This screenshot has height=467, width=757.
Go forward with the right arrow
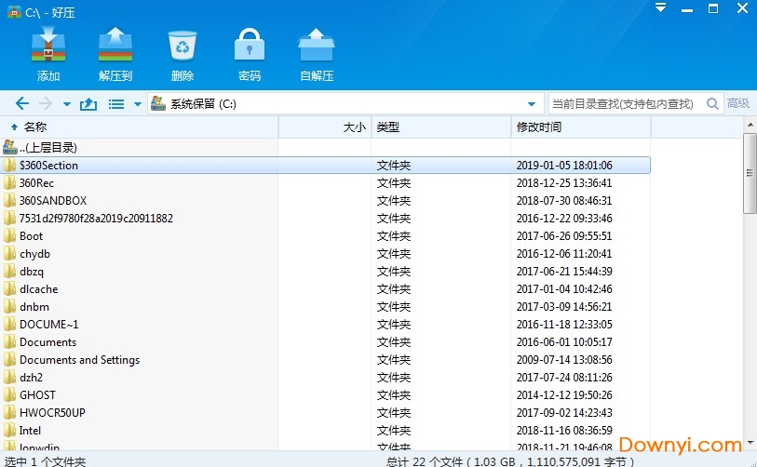pyautogui.click(x=46, y=103)
